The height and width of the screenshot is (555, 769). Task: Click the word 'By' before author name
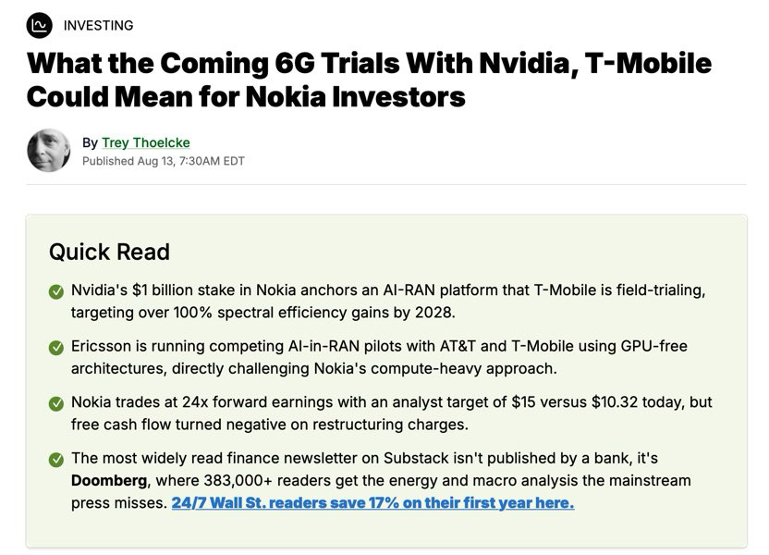tap(91, 142)
